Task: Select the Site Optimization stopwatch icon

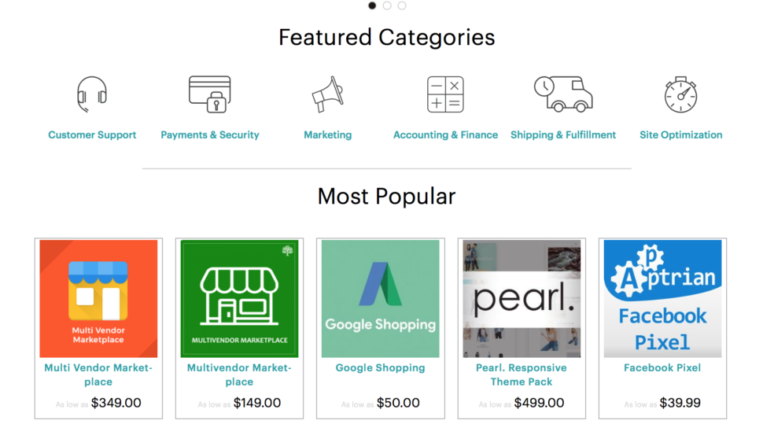Action: click(x=680, y=94)
